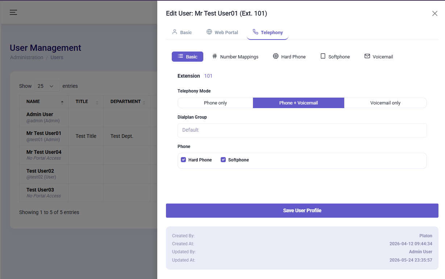Click the envelope icon for Voicemail

click(367, 56)
